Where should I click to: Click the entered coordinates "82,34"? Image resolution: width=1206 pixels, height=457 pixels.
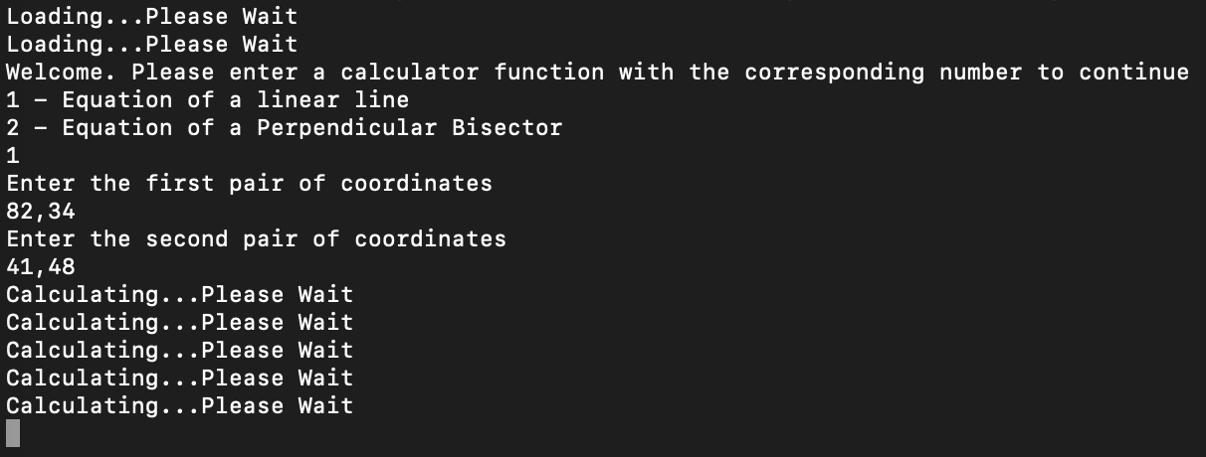(x=41, y=211)
